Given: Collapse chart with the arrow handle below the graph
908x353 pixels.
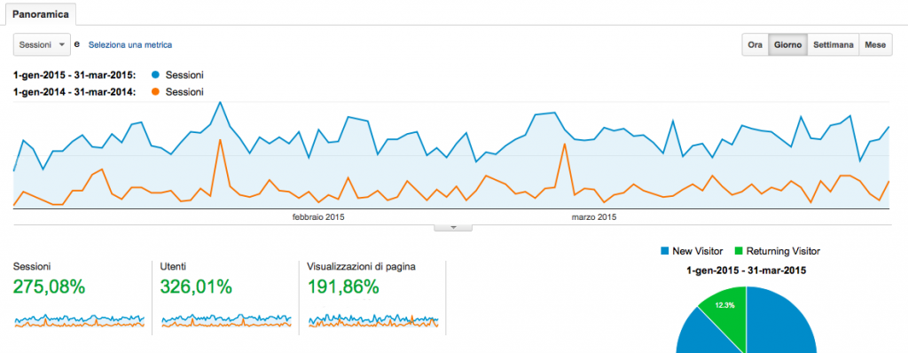Looking at the screenshot, I should click(x=453, y=228).
